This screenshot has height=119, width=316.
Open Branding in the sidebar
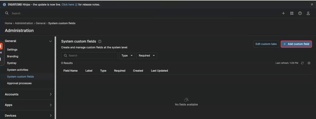(13, 56)
